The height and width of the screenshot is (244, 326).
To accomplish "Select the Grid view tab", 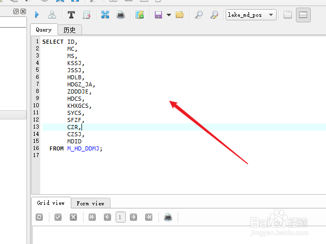I will 51,203.
